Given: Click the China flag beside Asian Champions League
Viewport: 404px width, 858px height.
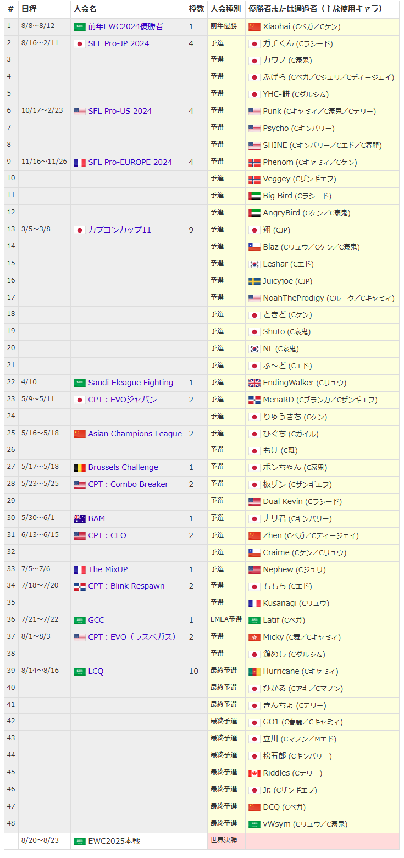Looking at the screenshot, I should [80, 434].
